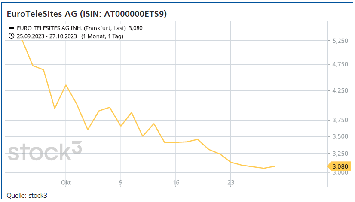Image resolution: width=355 pixels, height=202 pixels.
Task: Click the 5,250 y-axis label
Action: point(340,41)
